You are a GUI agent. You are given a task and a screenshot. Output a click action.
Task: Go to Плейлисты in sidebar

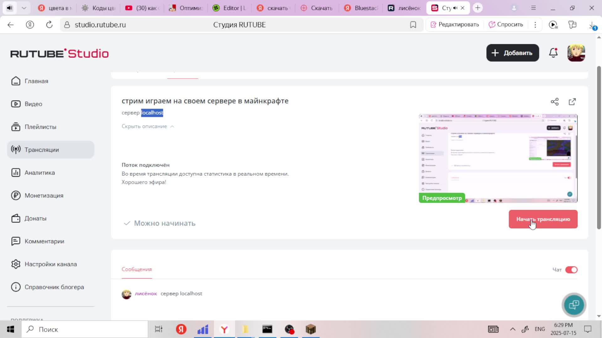[34, 127]
